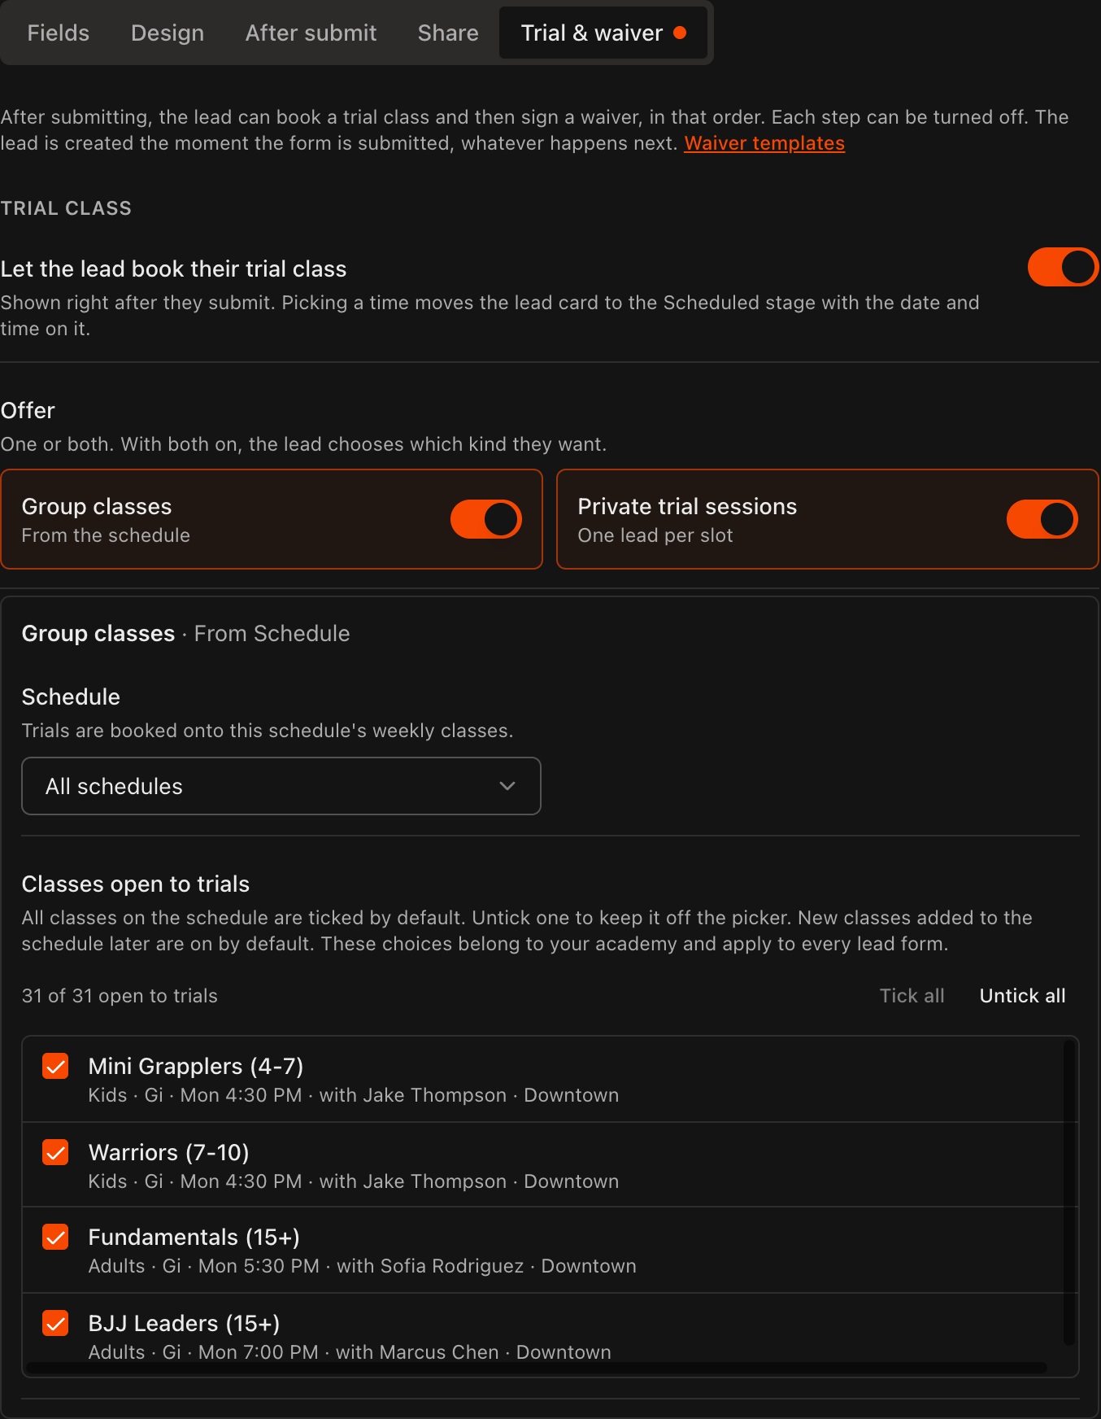
Task: Turn off Private trial sessions toggle
Action: pos(1042,519)
